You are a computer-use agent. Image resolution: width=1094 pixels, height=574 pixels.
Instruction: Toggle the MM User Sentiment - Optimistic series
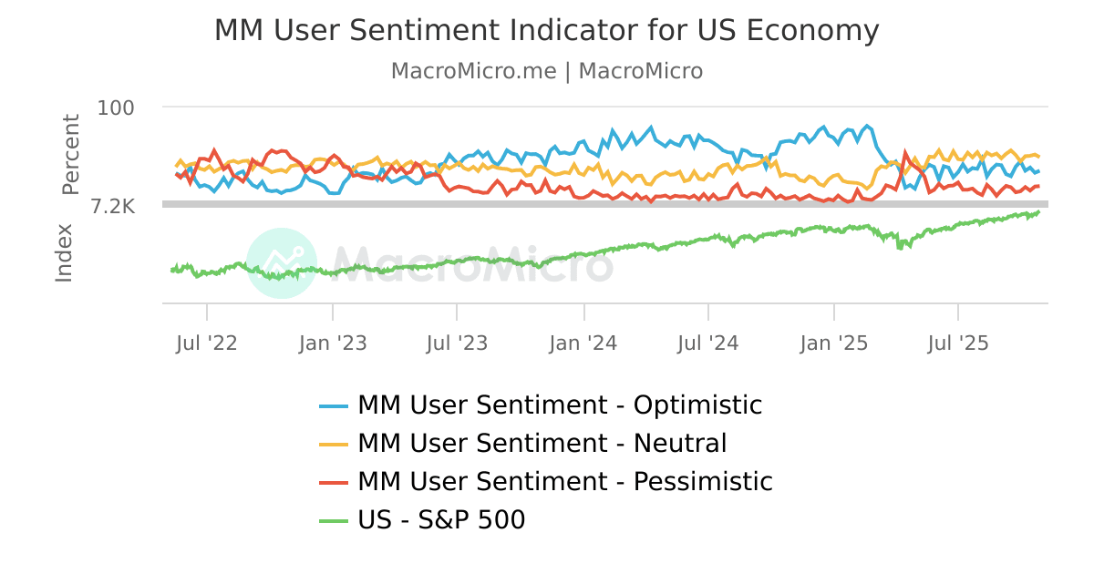559,405
